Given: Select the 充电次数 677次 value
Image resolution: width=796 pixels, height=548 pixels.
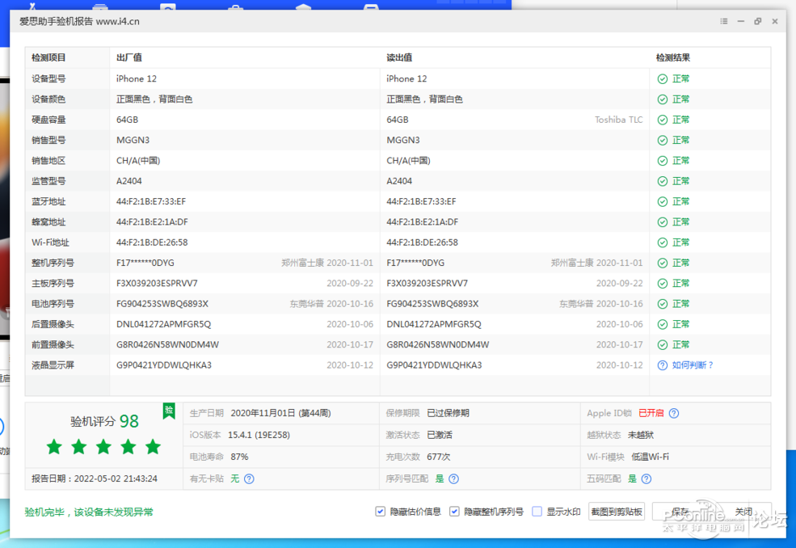Looking at the screenshot, I should click(439, 457).
